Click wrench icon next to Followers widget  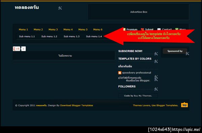pos(156,89)
